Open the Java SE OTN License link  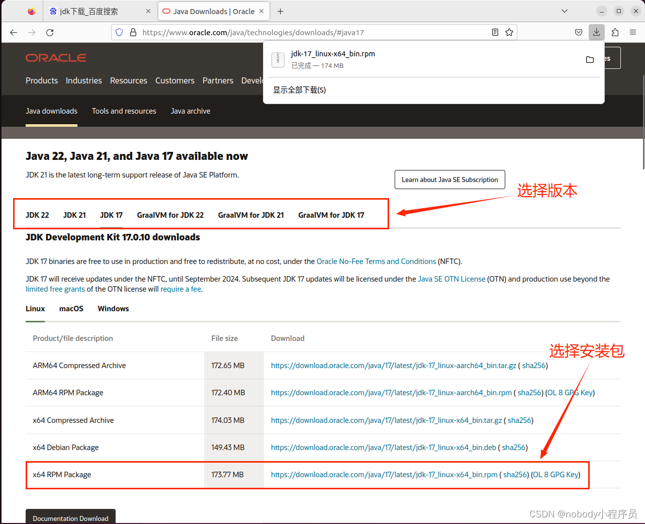coord(451,279)
